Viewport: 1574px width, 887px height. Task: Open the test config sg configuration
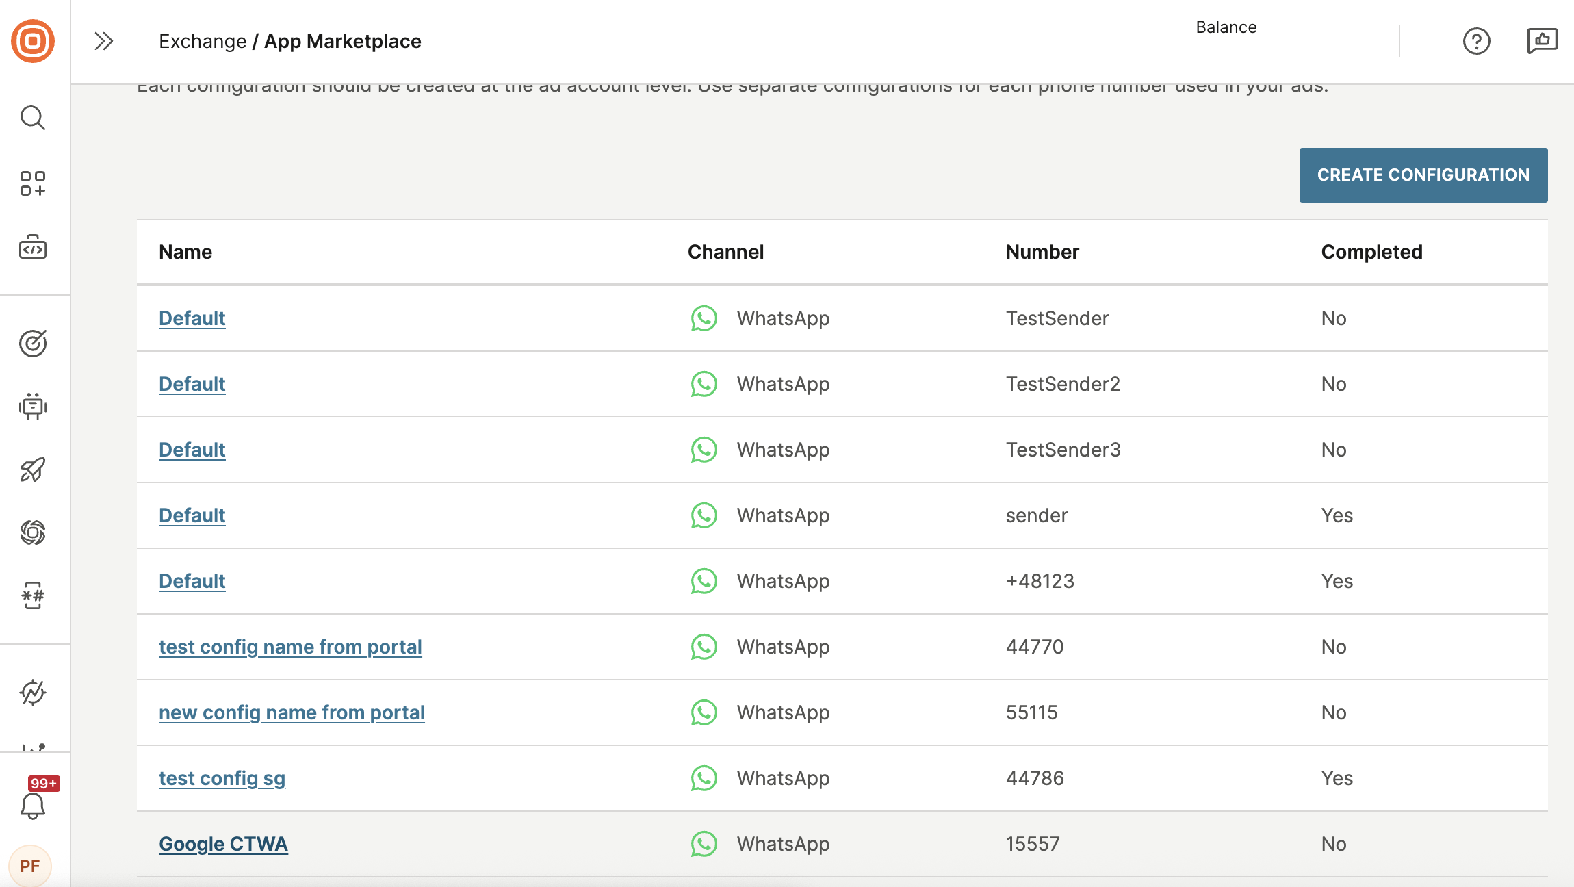click(x=222, y=778)
